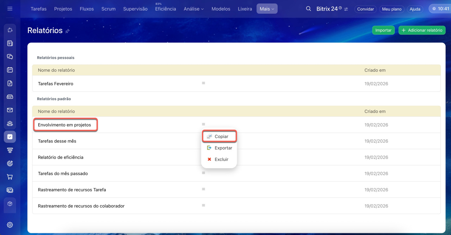Click the search magnifier icon
Viewport: 451px width, 235px height.
pyautogui.click(x=308, y=9)
